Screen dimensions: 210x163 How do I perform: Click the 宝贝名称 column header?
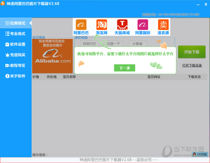coord(69,77)
